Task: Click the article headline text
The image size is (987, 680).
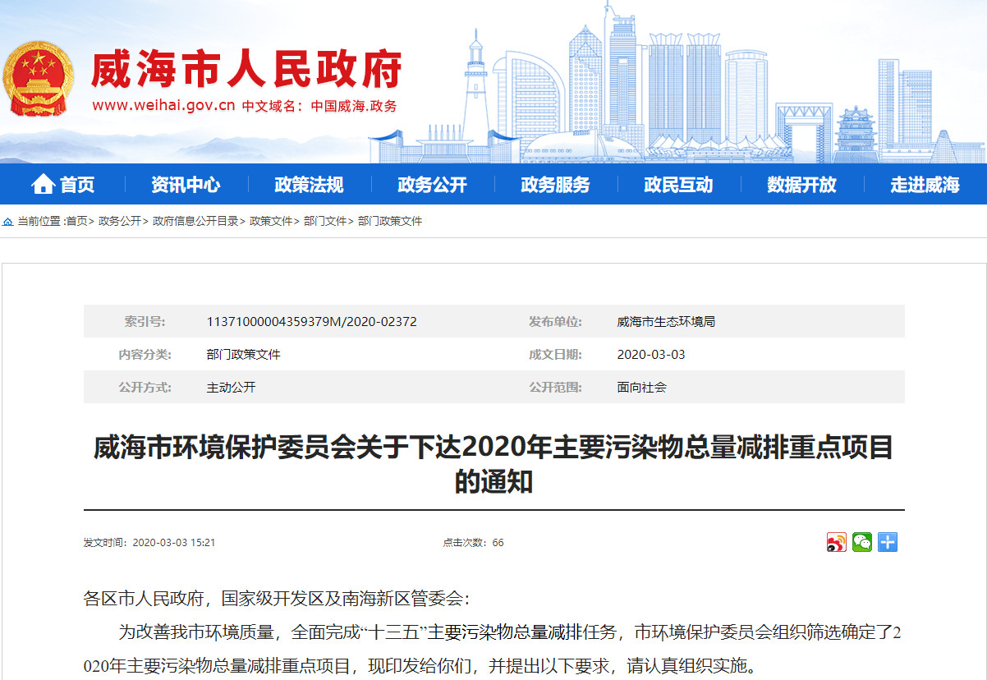Action: pos(494,464)
